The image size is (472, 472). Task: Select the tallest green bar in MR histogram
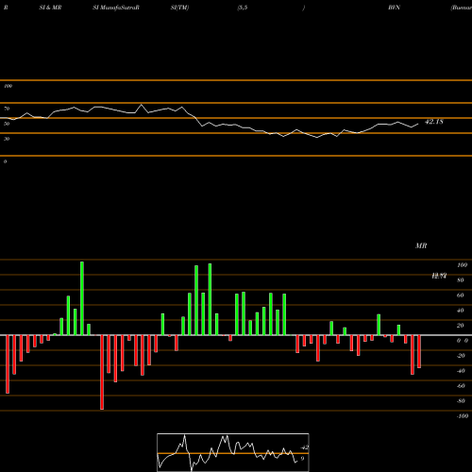coord(82,298)
